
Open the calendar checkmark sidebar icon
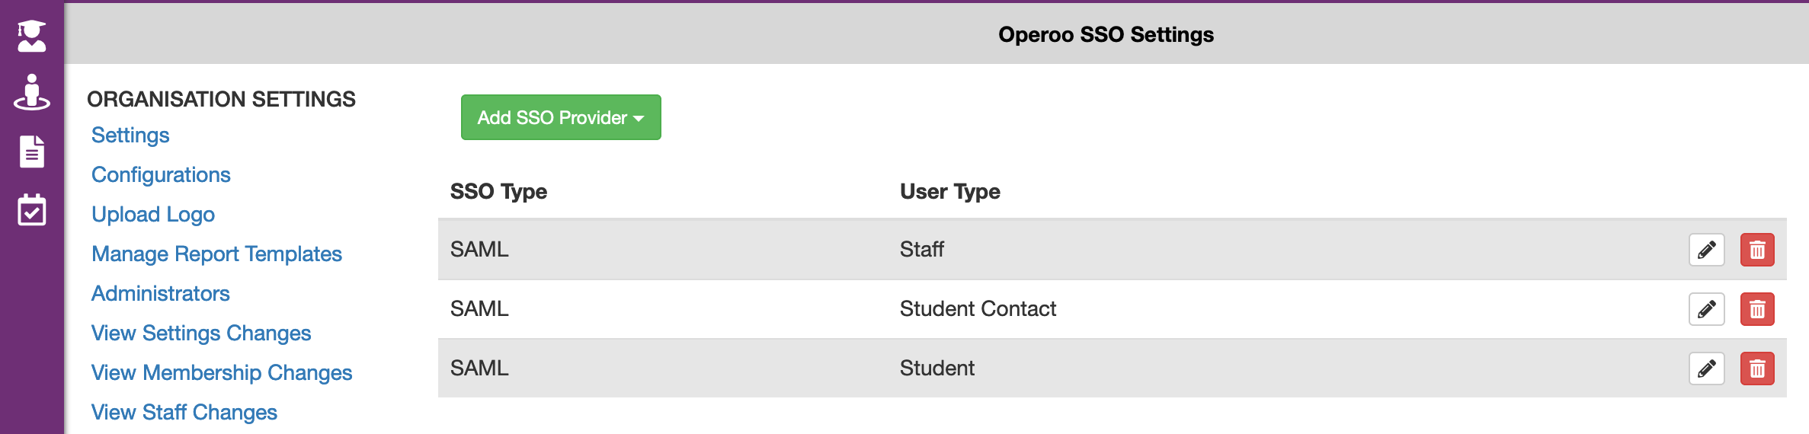32,210
